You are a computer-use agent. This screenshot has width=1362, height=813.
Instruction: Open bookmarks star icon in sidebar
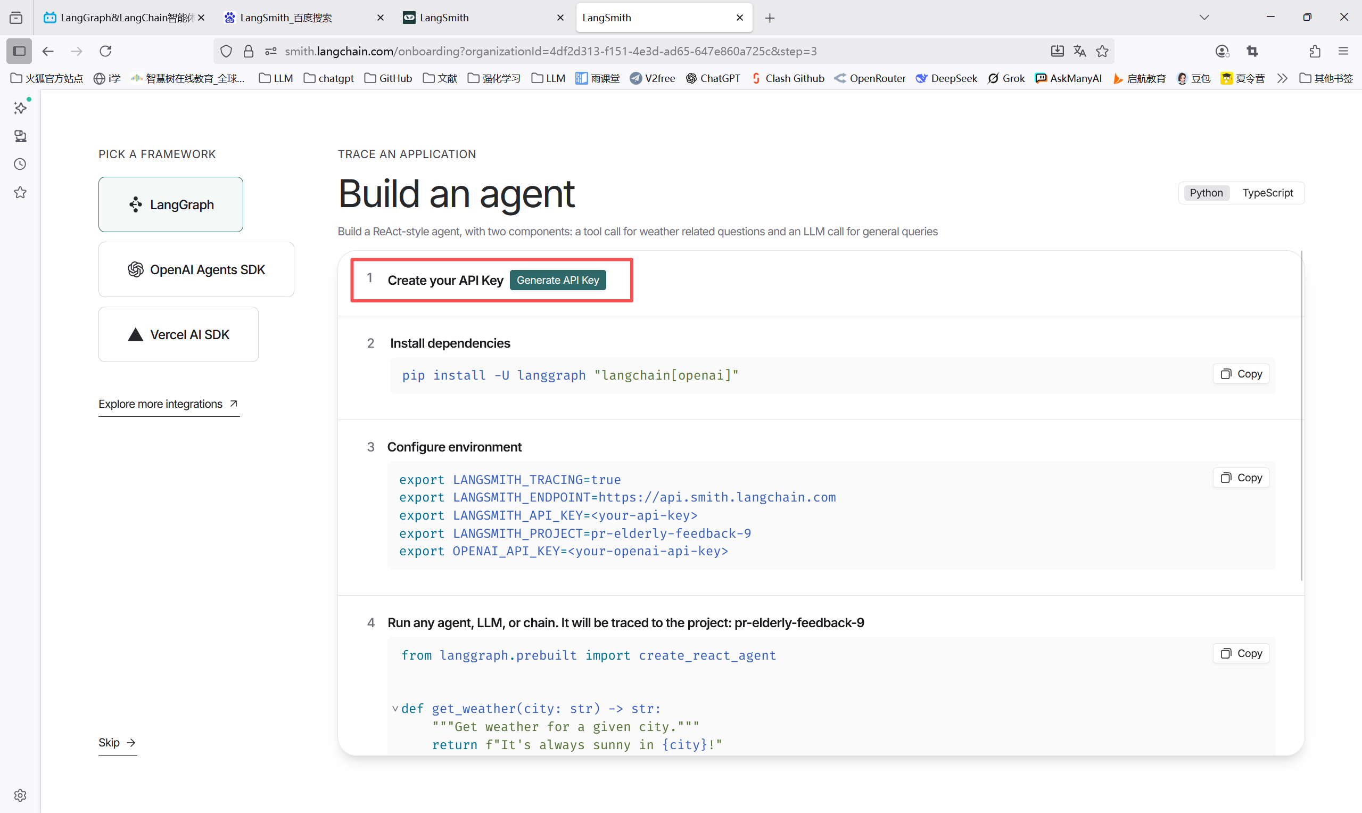tap(20, 192)
